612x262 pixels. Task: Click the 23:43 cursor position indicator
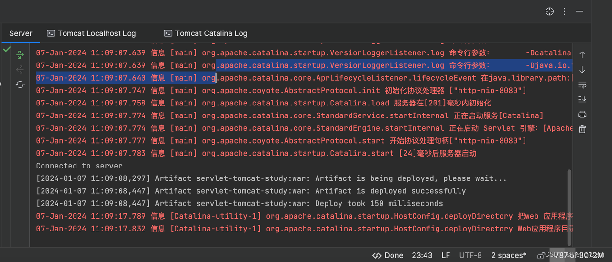point(422,255)
